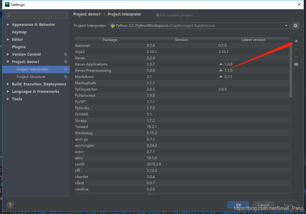Click the settings search input field
Screen dimensions: 306x214
[x=36, y=15]
